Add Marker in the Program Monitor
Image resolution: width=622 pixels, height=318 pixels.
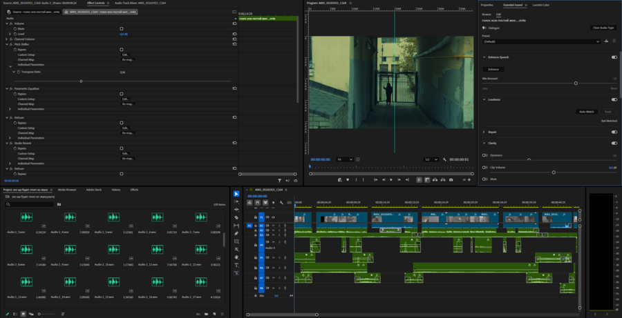(348, 180)
